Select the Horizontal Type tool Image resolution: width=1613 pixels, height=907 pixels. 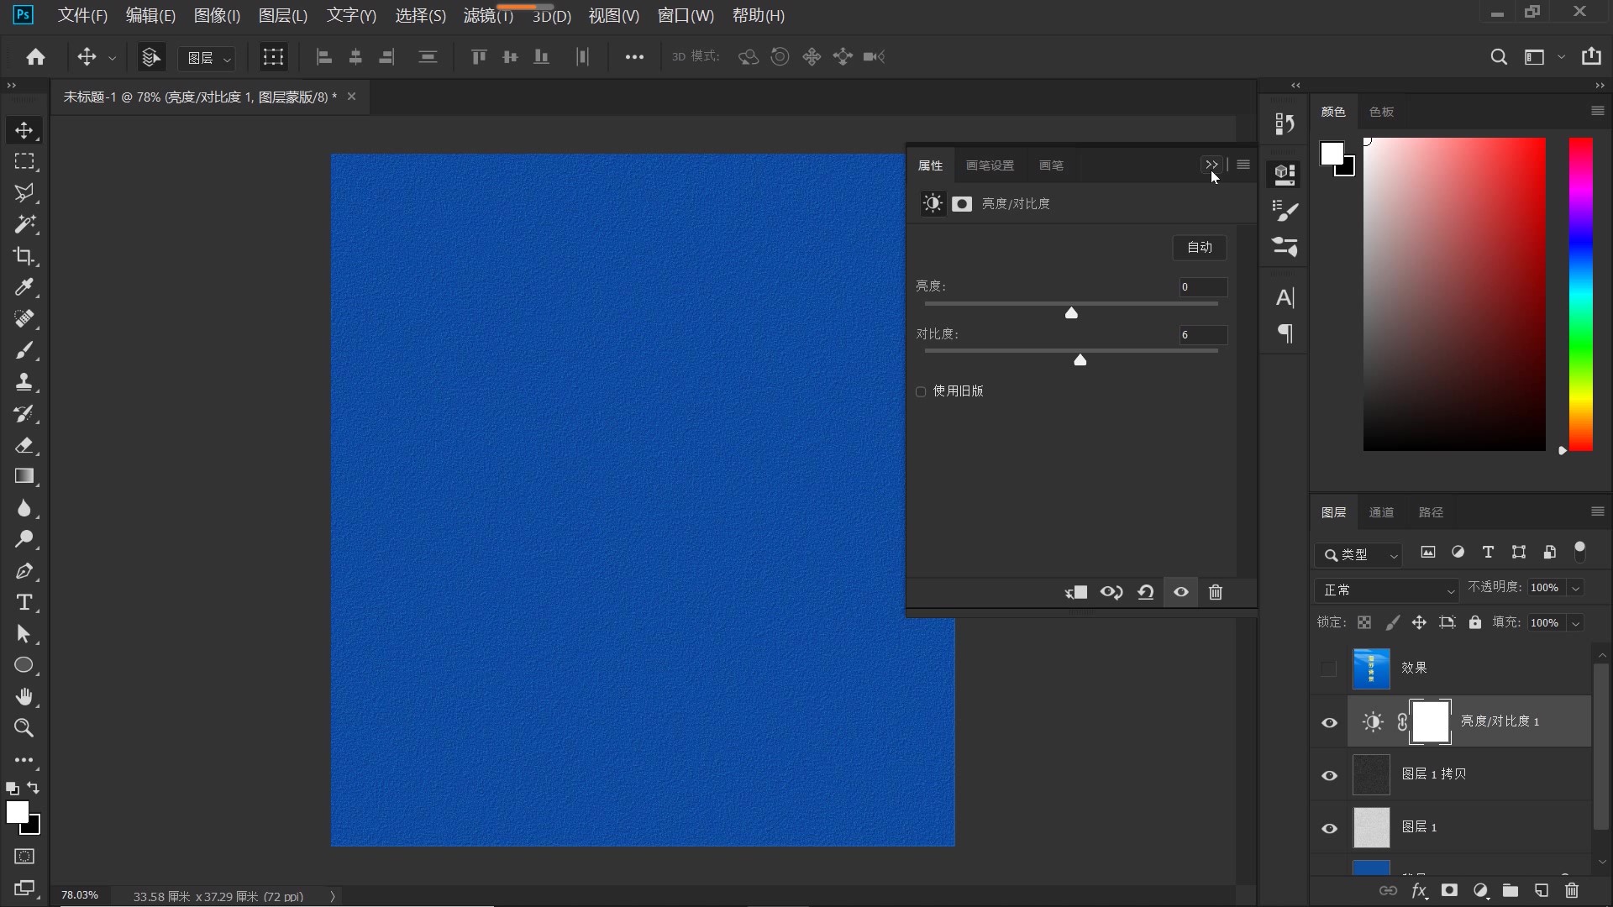click(24, 603)
